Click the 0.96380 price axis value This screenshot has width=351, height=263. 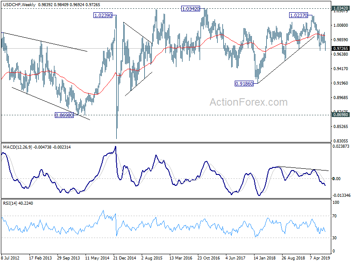341,54
